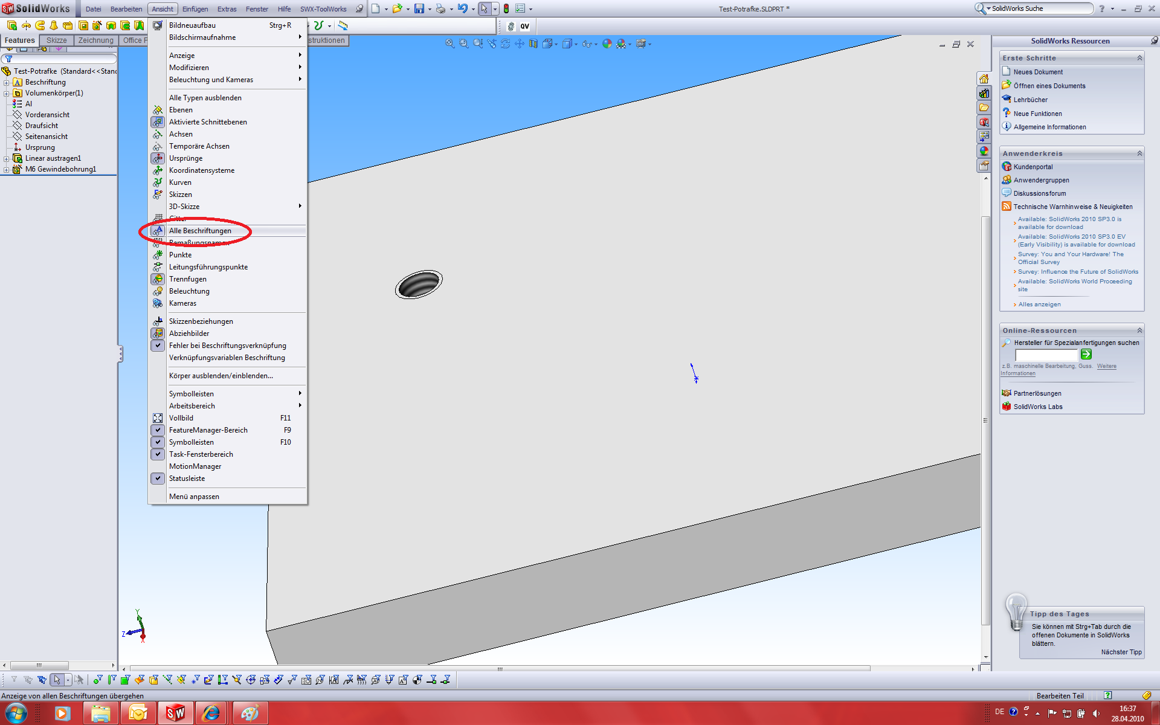This screenshot has width=1160, height=725.
Task: Uncheck Statusleiste option
Action: tap(228, 478)
